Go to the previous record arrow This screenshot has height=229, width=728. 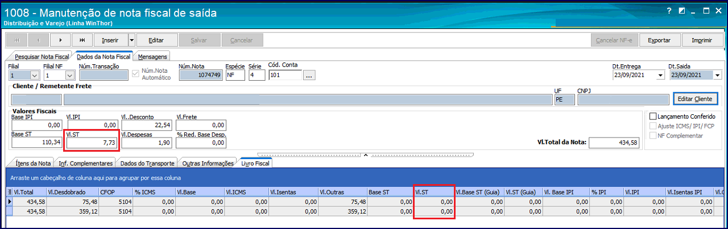(38, 40)
